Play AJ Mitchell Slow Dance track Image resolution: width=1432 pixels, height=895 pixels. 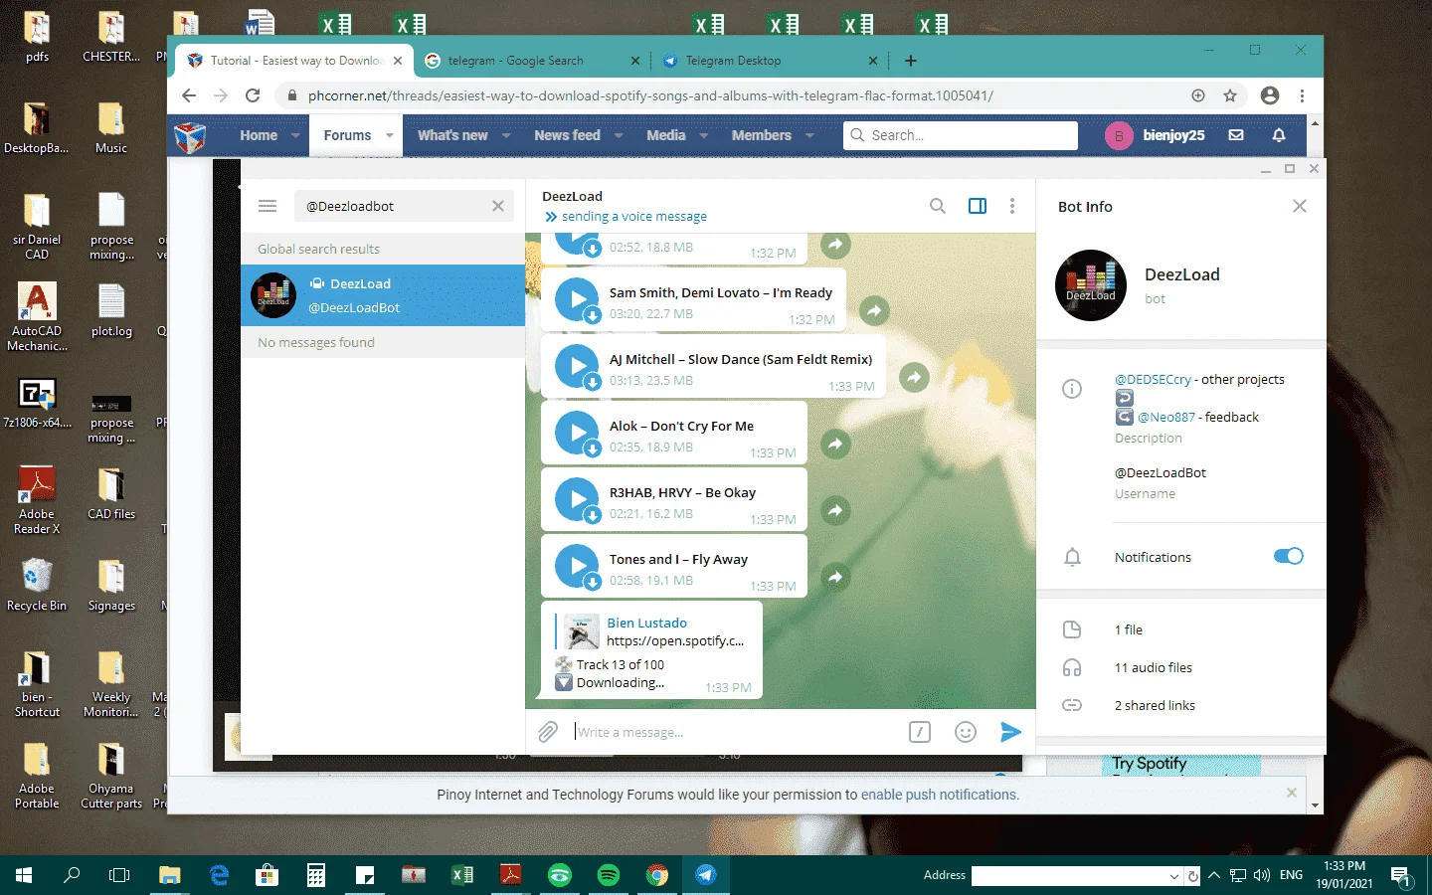tap(577, 367)
